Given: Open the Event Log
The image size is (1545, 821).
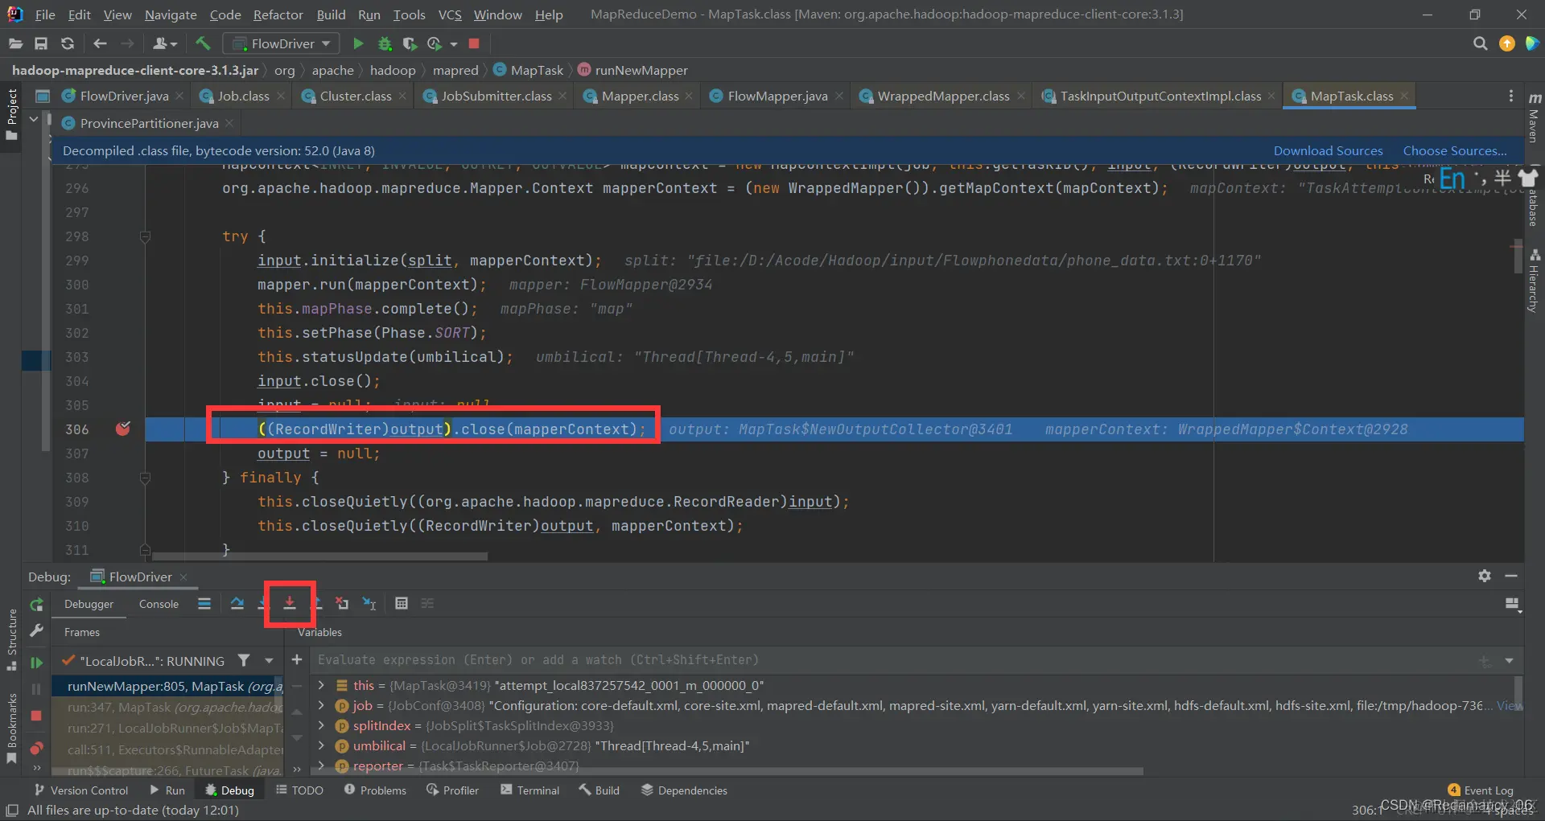Looking at the screenshot, I should click(x=1481, y=790).
